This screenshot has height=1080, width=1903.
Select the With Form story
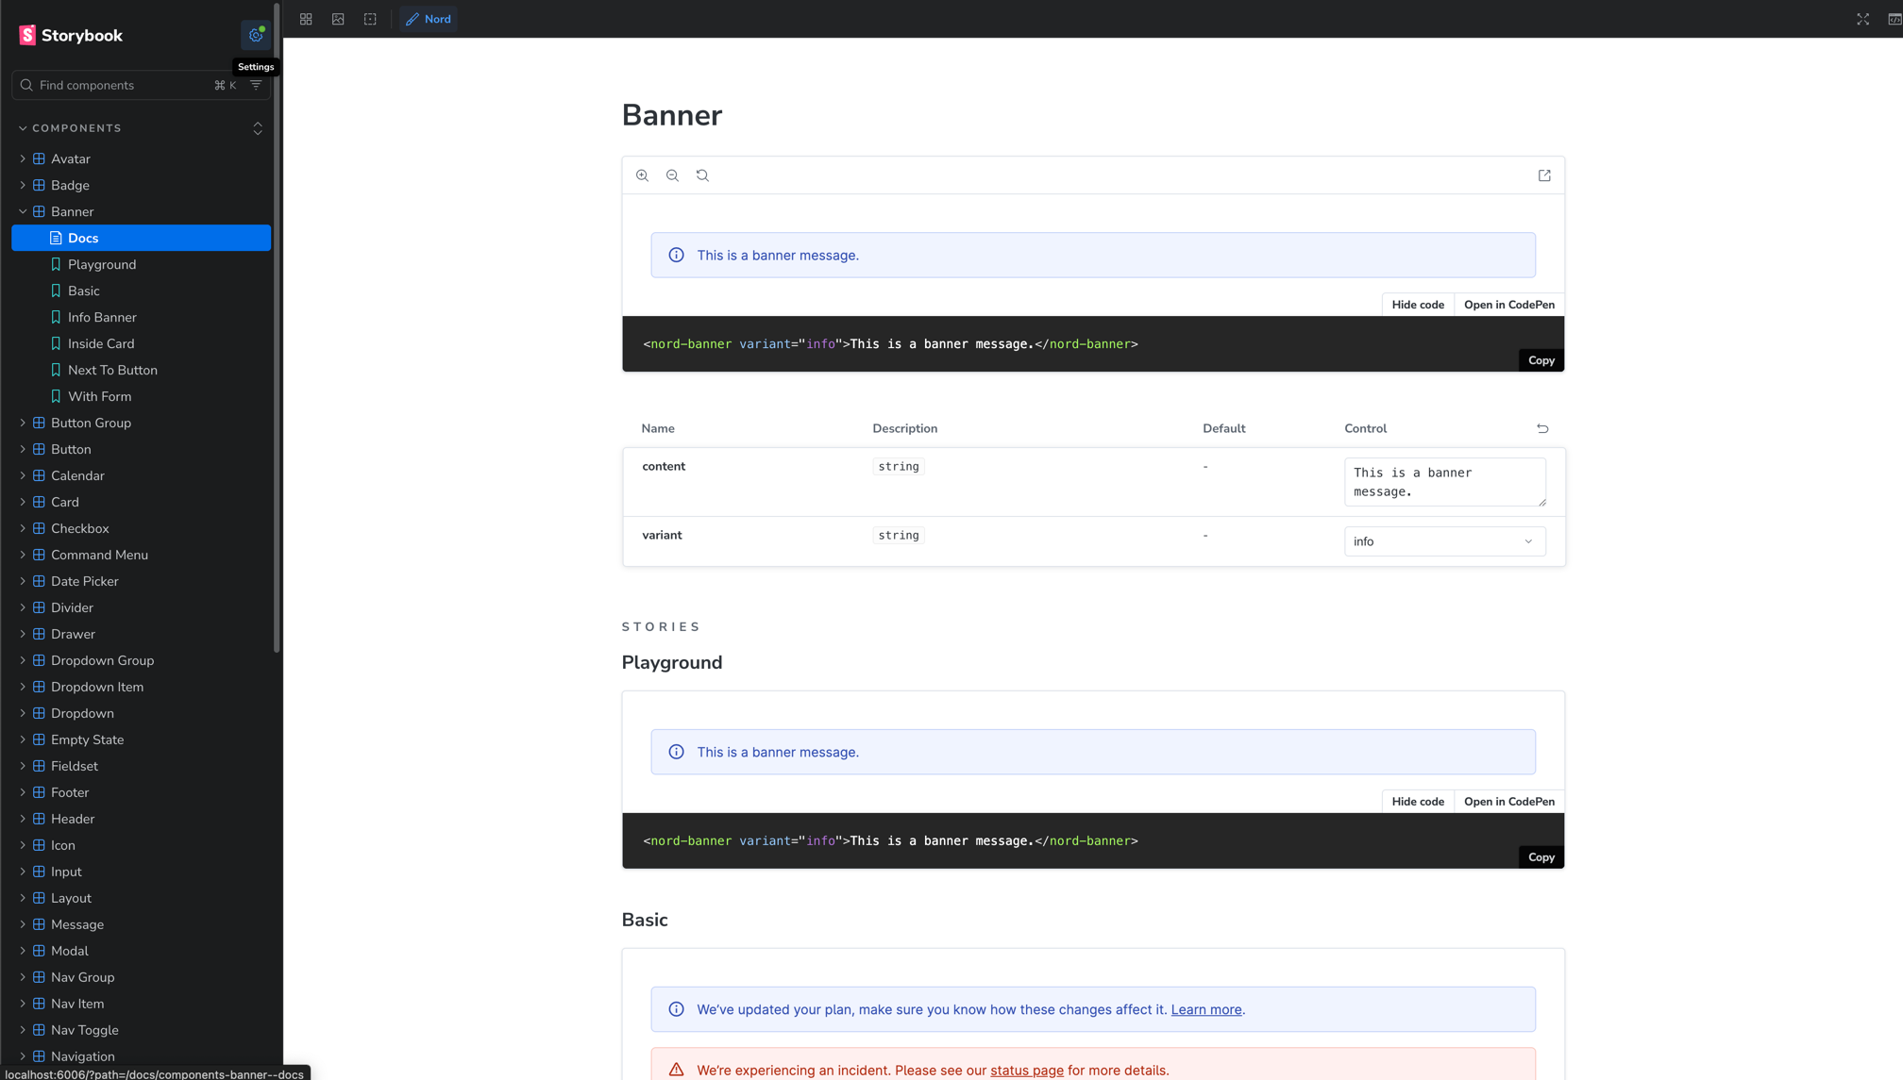(x=99, y=396)
